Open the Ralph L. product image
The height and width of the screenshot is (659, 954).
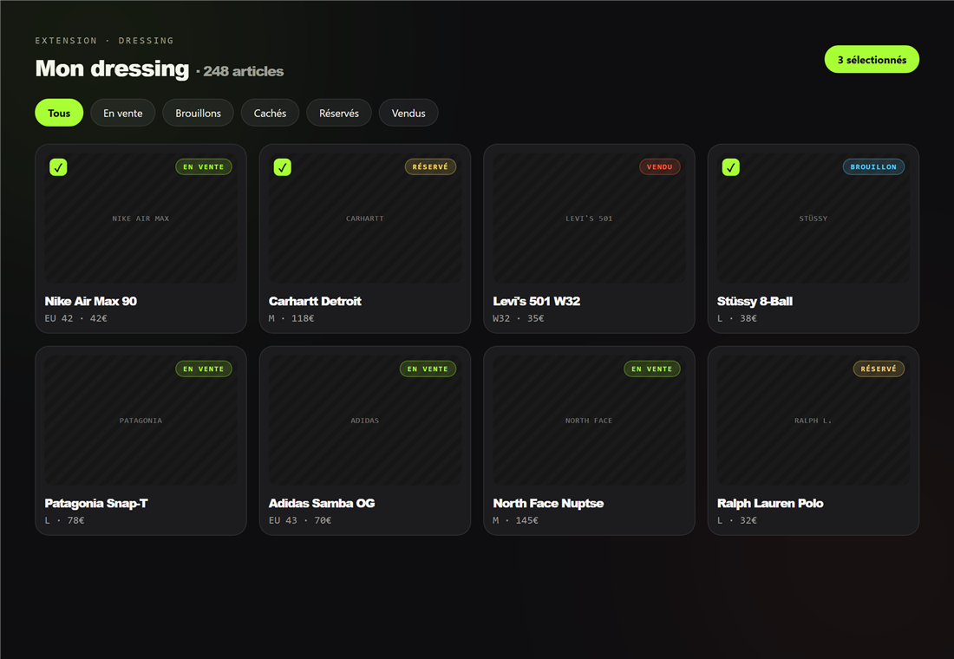[813, 420]
